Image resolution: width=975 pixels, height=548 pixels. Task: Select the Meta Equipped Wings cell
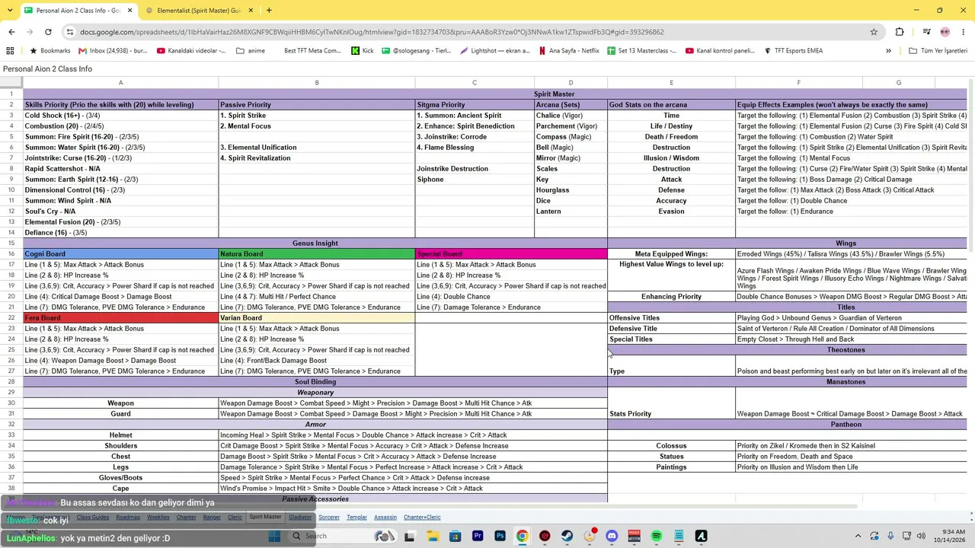(671, 254)
